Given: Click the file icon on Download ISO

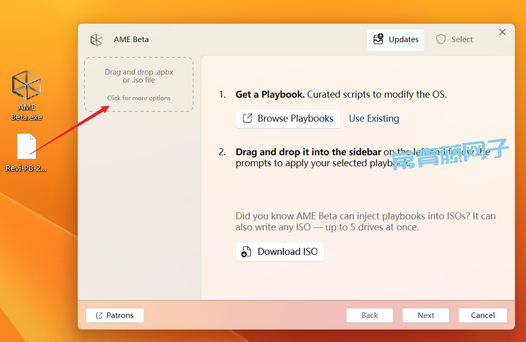Looking at the screenshot, I should [245, 252].
